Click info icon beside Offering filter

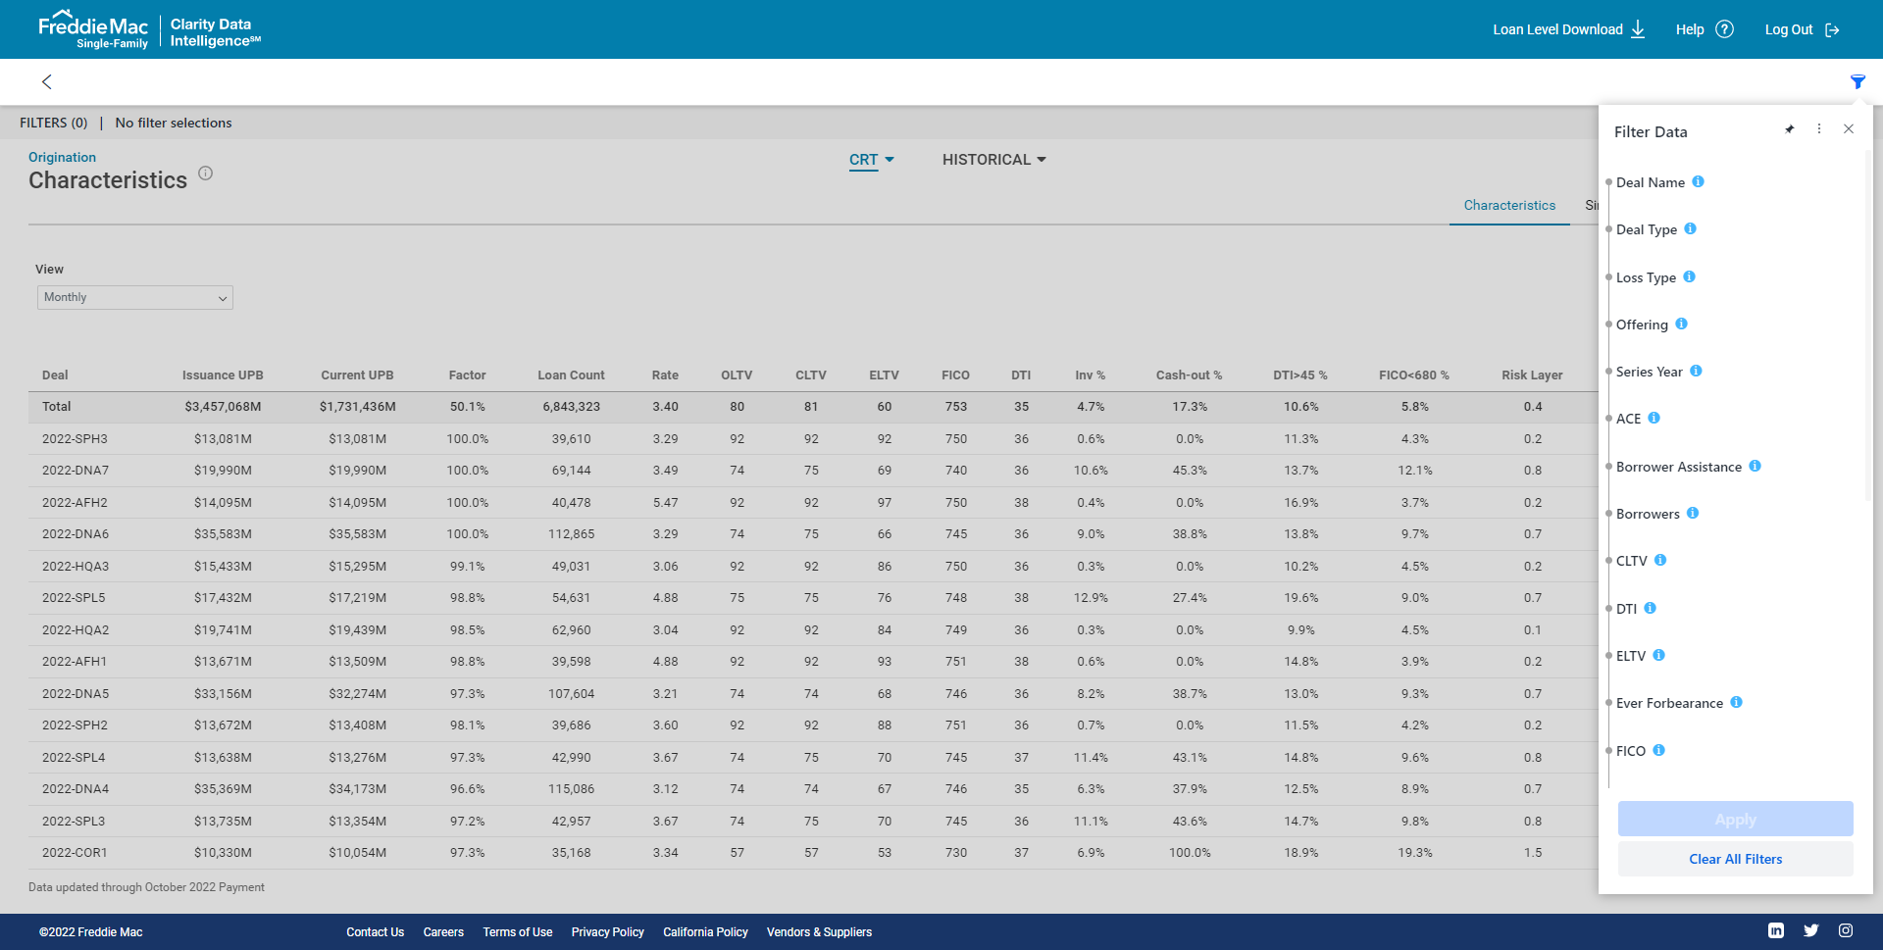[x=1681, y=324]
